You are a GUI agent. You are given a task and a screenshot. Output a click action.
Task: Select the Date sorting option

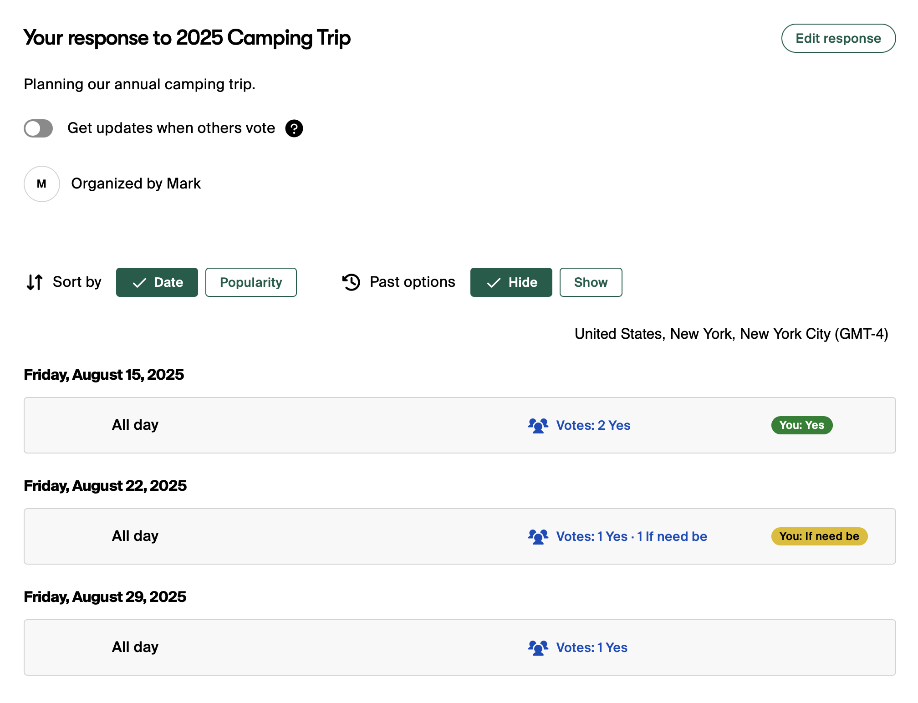click(157, 282)
